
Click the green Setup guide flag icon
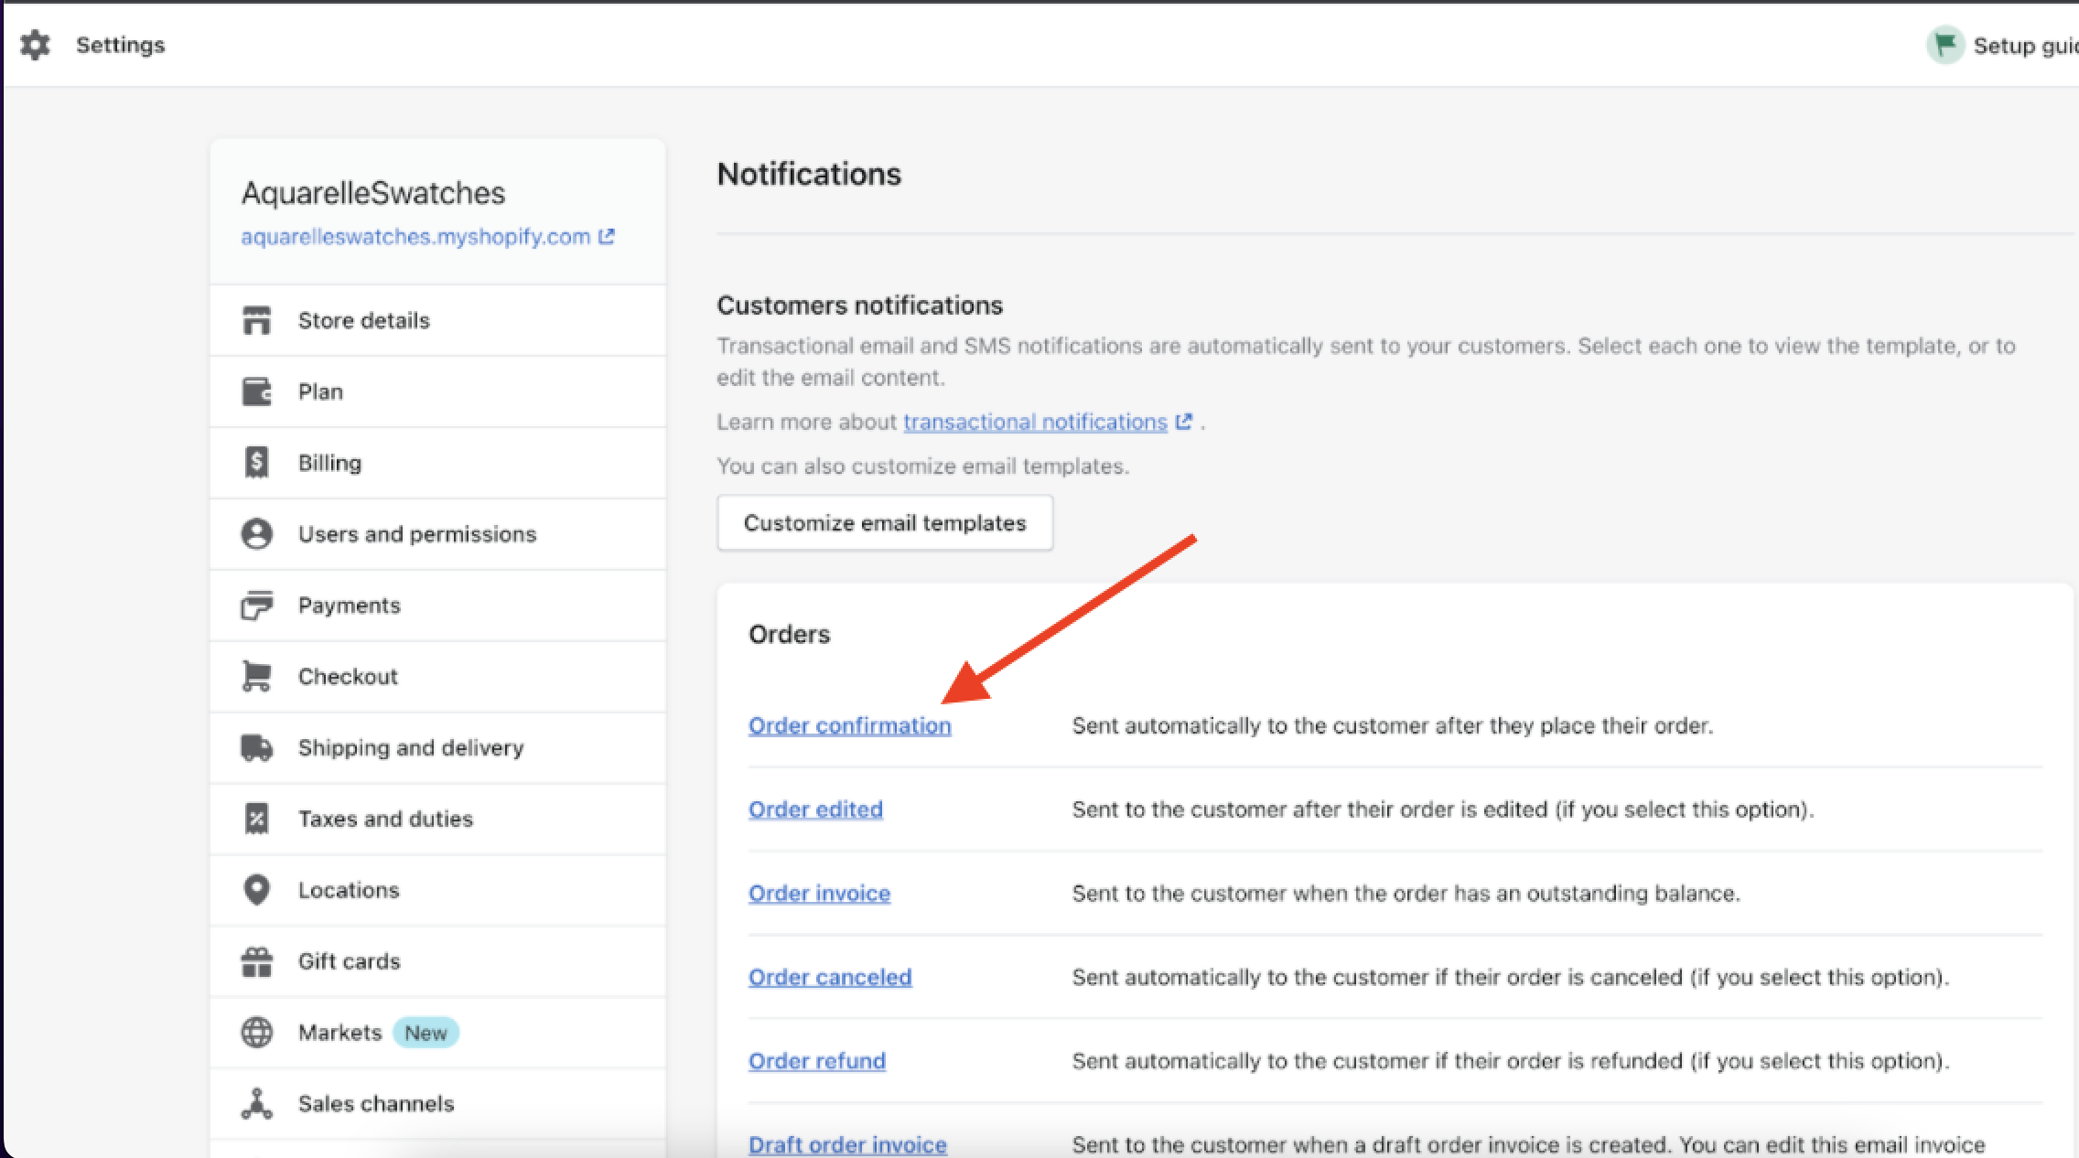1945,45
